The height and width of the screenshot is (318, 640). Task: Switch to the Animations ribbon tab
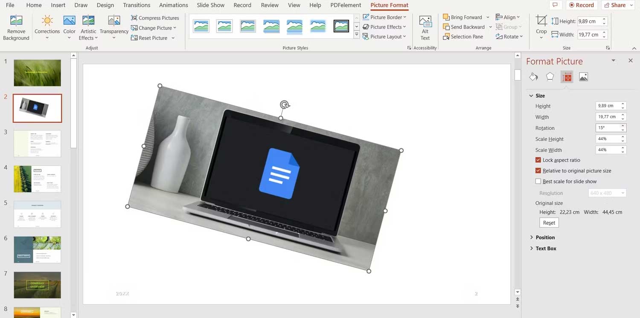(173, 5)
